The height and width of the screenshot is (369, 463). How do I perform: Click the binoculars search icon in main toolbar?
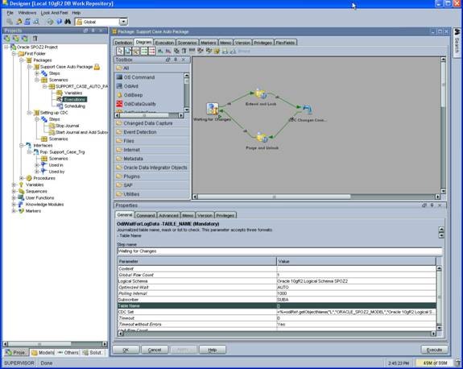(68, 22)
